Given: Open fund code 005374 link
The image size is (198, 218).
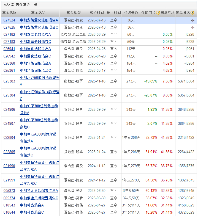Looking at the screenshot, I should coord(9,198).
